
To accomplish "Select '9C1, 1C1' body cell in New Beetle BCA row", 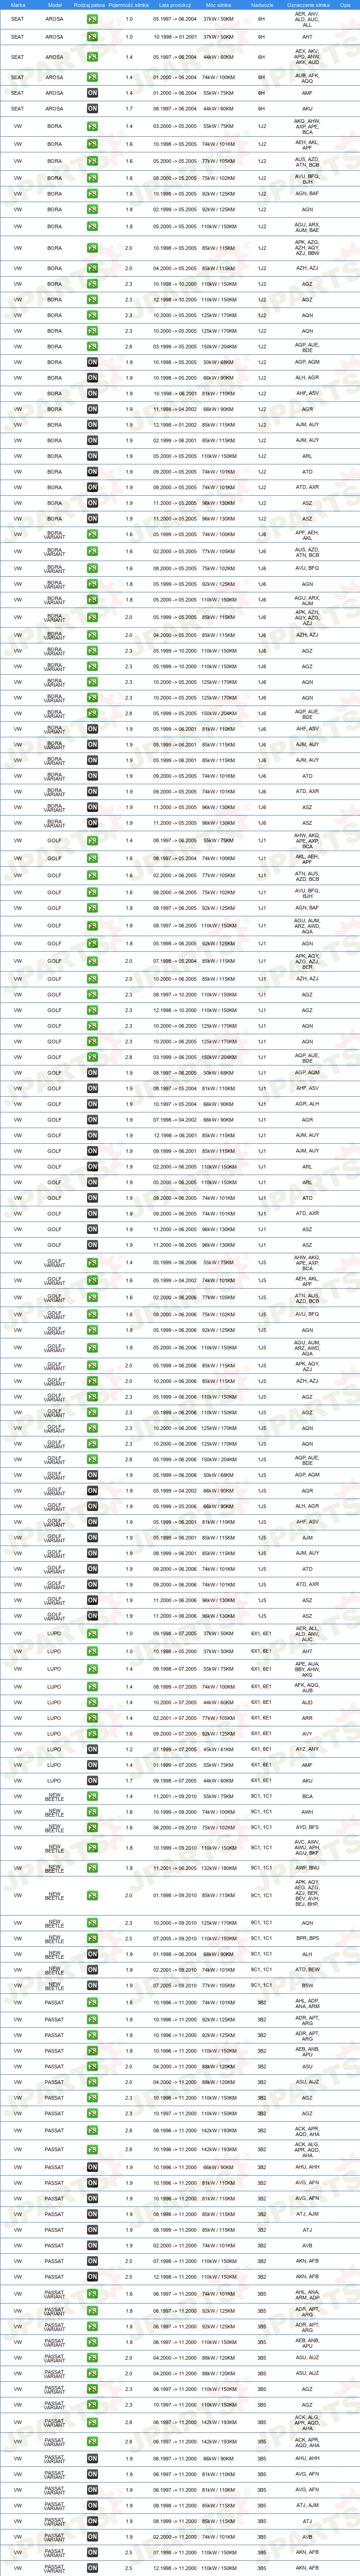I will (x=262, y=1797).
